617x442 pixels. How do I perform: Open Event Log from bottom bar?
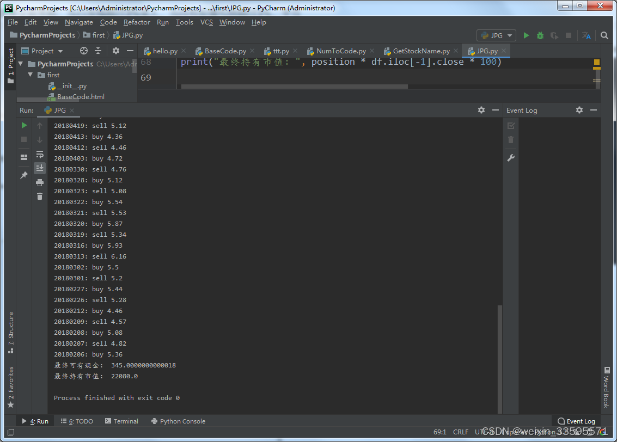(577, 421)
